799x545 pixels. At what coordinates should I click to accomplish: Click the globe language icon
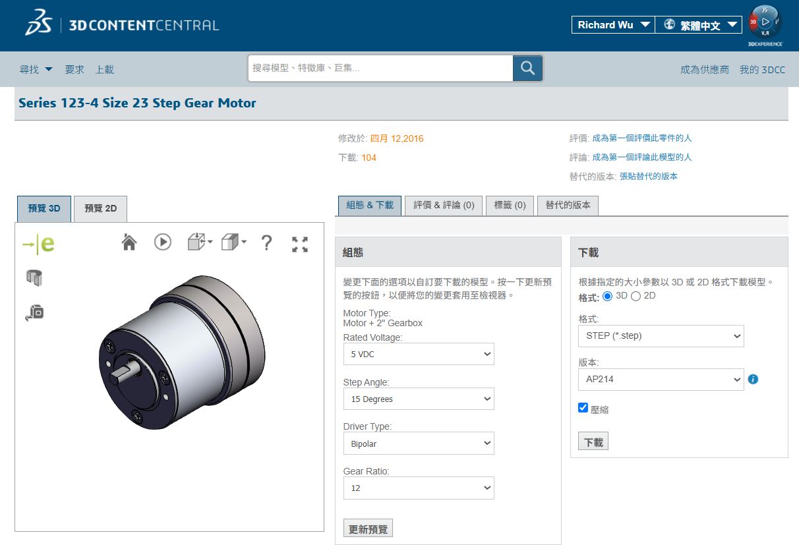pyautogui.click(x=669, y=24)
